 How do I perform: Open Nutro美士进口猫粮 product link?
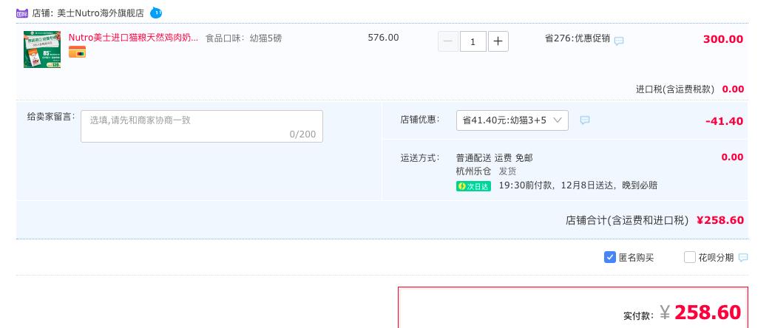click(x=133, y=38)
